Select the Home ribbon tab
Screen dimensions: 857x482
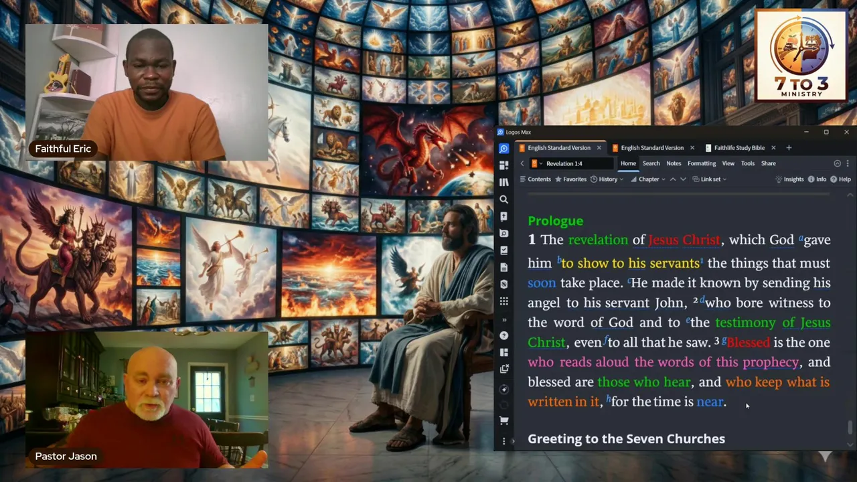[628, 163]
